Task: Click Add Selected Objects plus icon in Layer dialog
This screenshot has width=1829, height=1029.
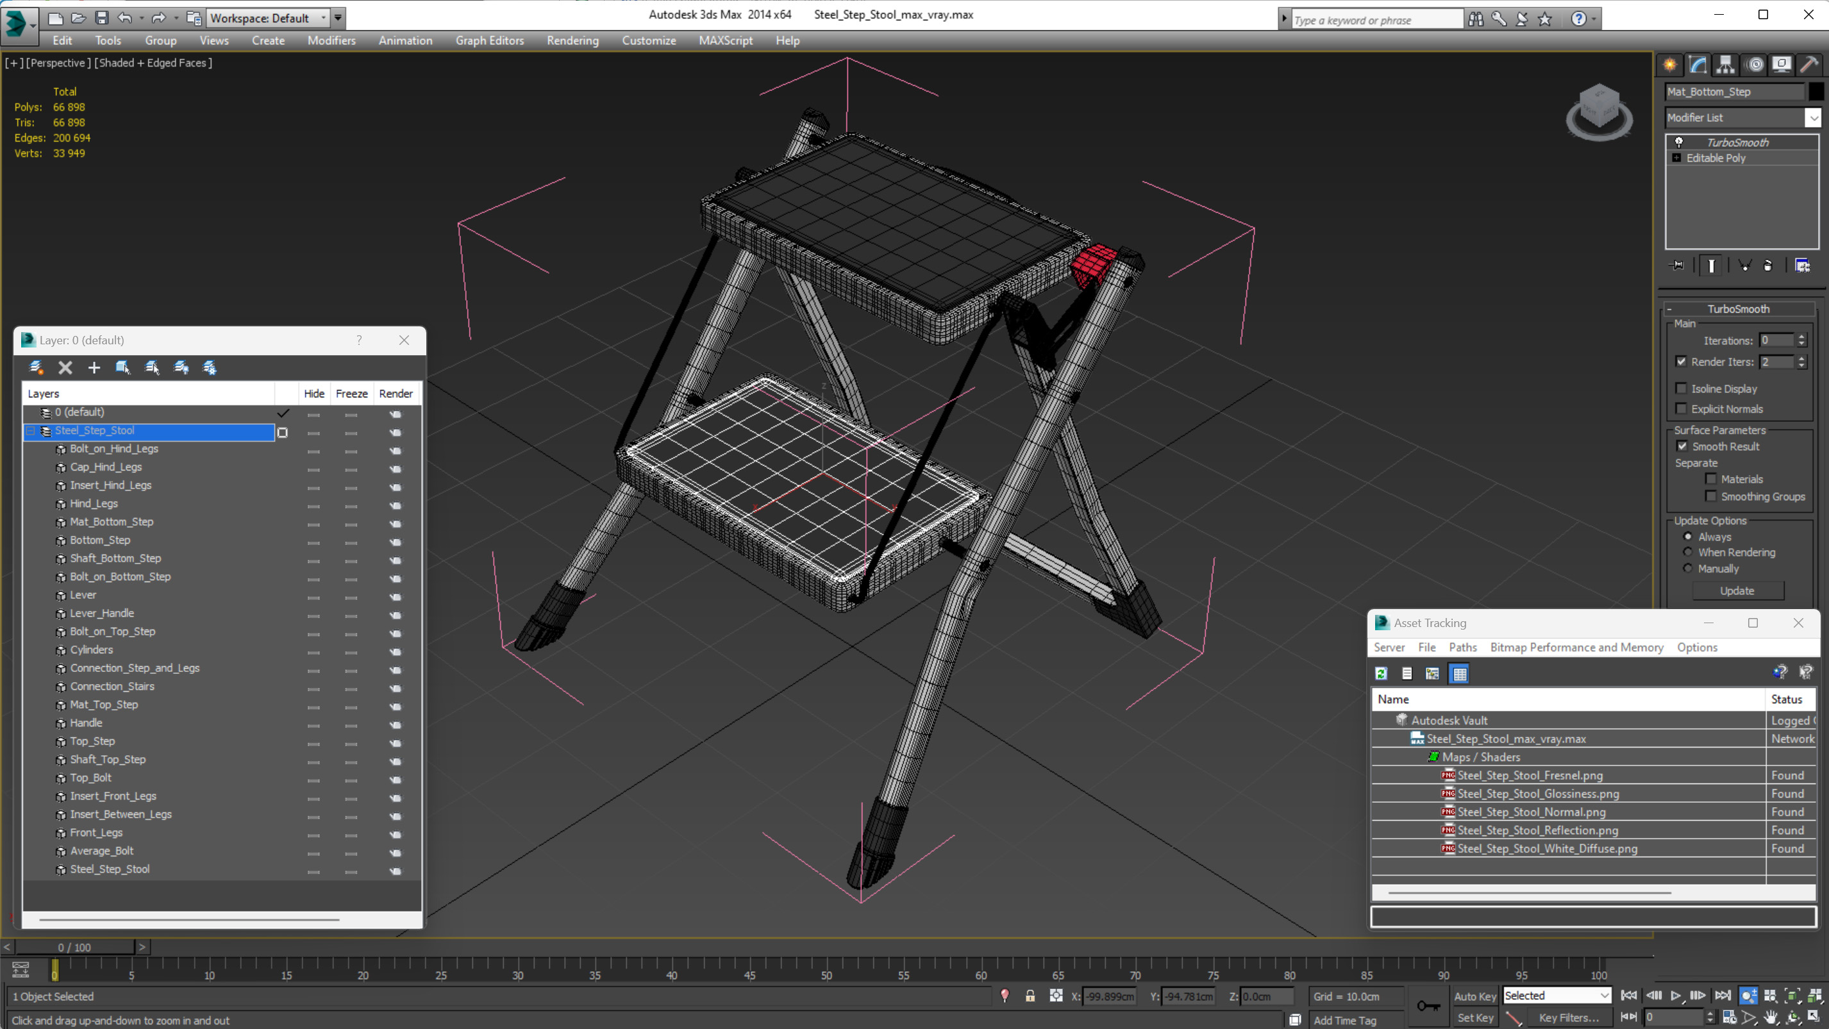Action: [x=94, y=367]
